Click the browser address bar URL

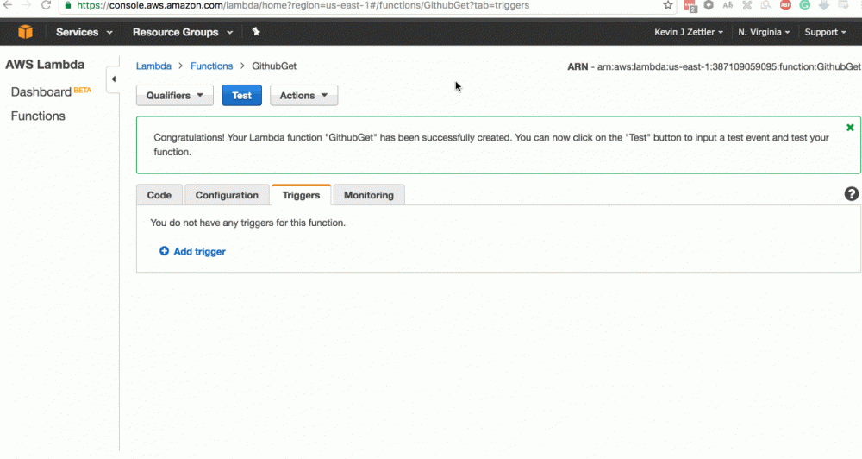(303, 5)
